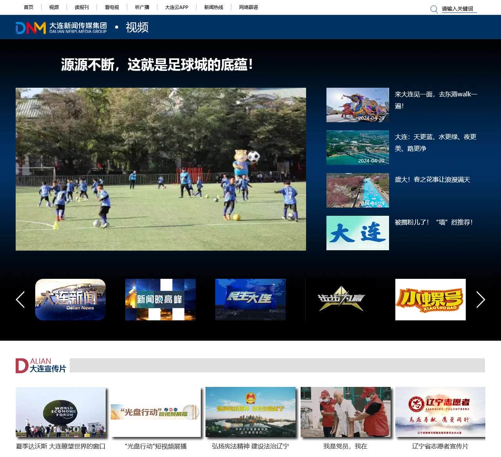Screen dimensions: 501x457
Task: Open the 新闻晚高峰 program channel
Action: pos(160,300)
